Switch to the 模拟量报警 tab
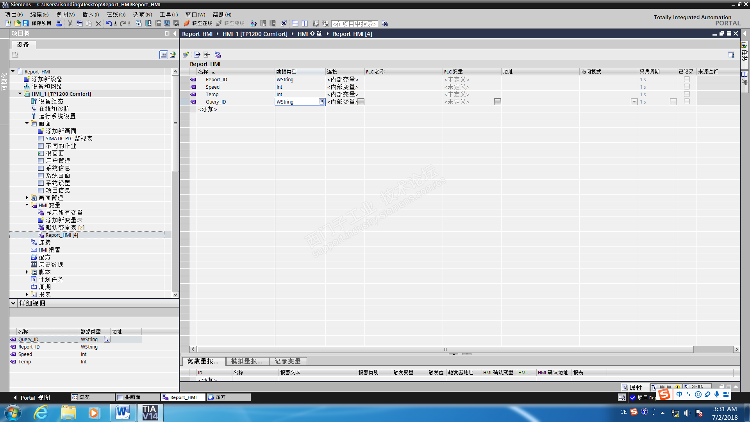The width and height of the screenshot is (750, 422). (248, 361)
